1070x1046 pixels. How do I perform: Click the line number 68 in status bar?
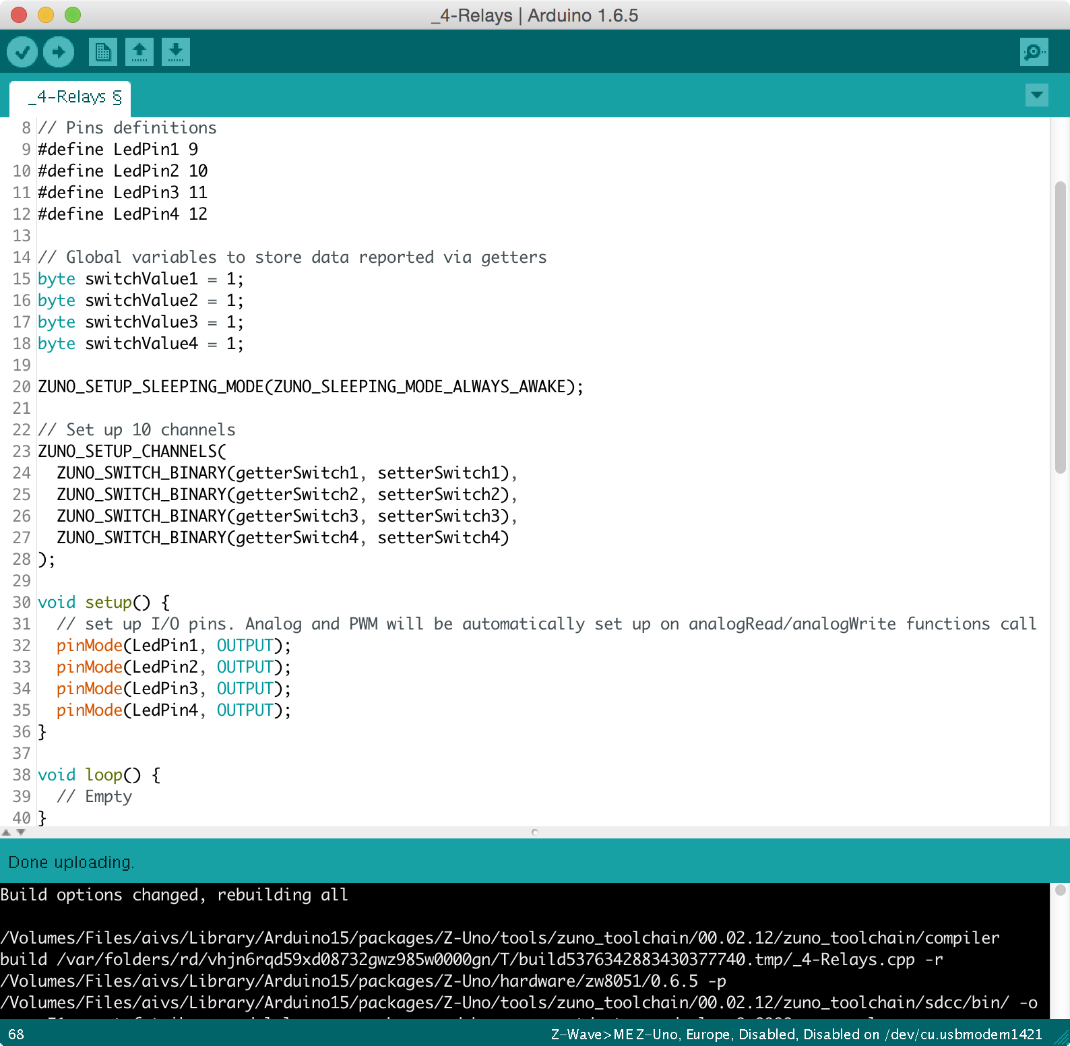[16, 1035]
